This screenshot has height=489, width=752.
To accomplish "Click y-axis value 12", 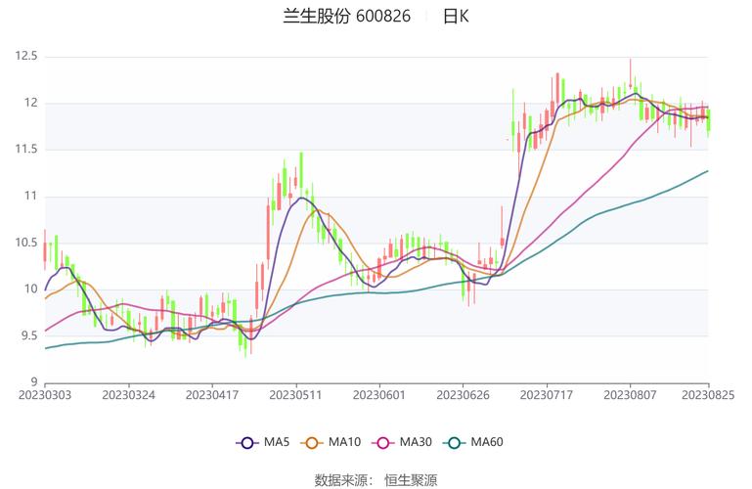I will 30,103.
